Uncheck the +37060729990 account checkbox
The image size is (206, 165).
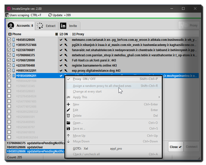click(9, 60)
